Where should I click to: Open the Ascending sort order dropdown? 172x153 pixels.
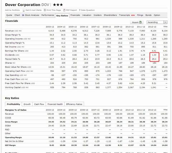(x=157, y=22)
